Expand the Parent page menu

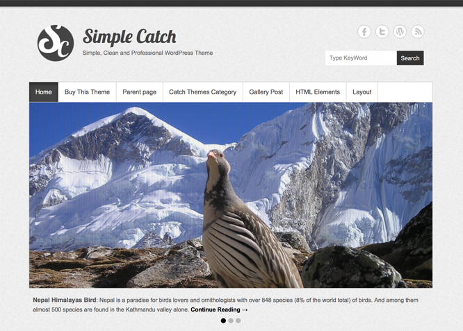139,92
